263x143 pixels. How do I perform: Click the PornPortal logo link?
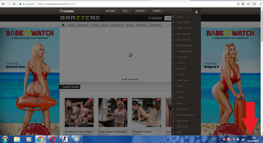[x=67, y=11]
